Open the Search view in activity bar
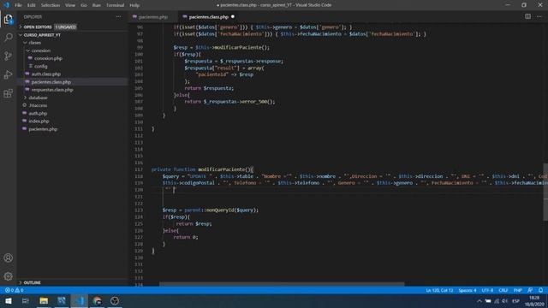The height and width of the screenshot is (308, 548). pos(8,37)
